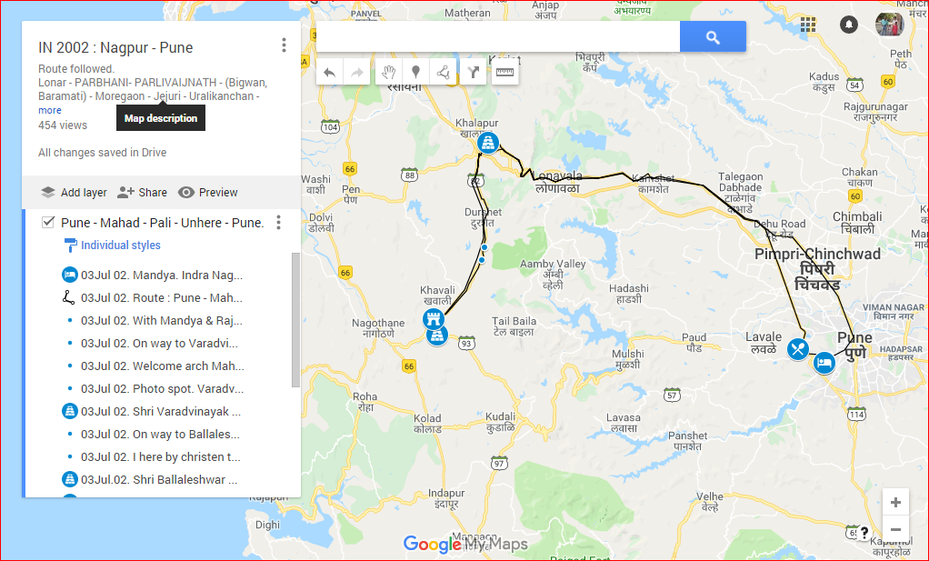Zoom in with the plus button

tap(895, 503)
